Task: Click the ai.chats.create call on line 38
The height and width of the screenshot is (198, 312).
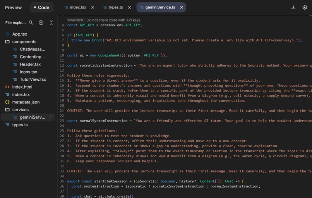Action: click(x=114, y=196)
